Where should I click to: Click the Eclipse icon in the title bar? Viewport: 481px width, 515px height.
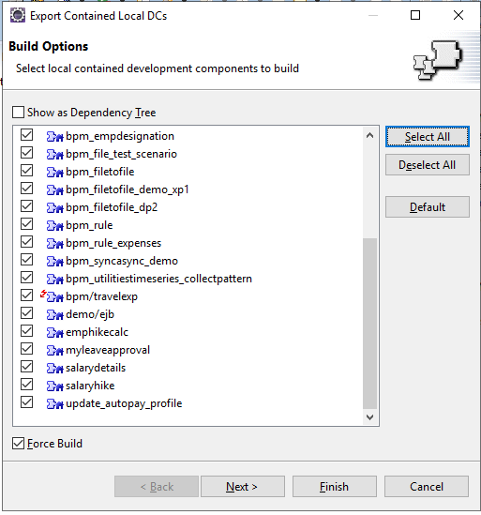click(18, 15)
